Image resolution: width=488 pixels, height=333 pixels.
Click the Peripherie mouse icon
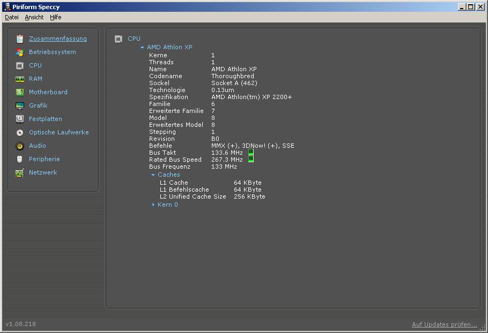20,160
